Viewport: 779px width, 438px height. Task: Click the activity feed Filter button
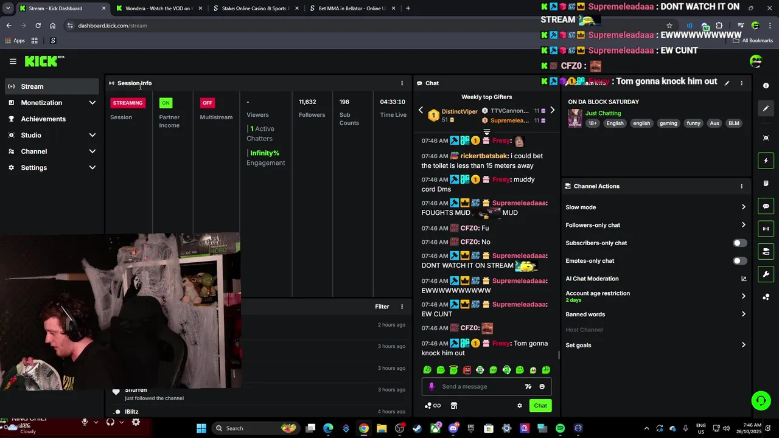[x=382, y=307]
